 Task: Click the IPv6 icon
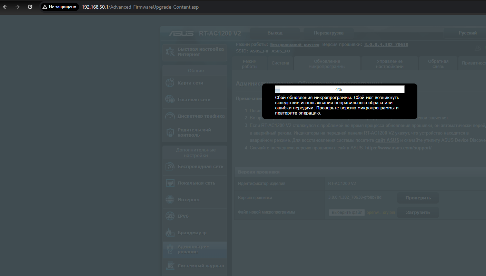[x=170, y=216]
